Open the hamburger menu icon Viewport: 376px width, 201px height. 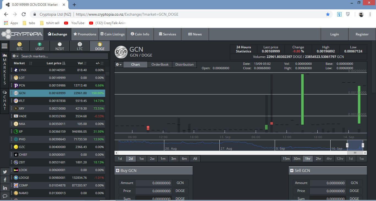coord(5,46)
